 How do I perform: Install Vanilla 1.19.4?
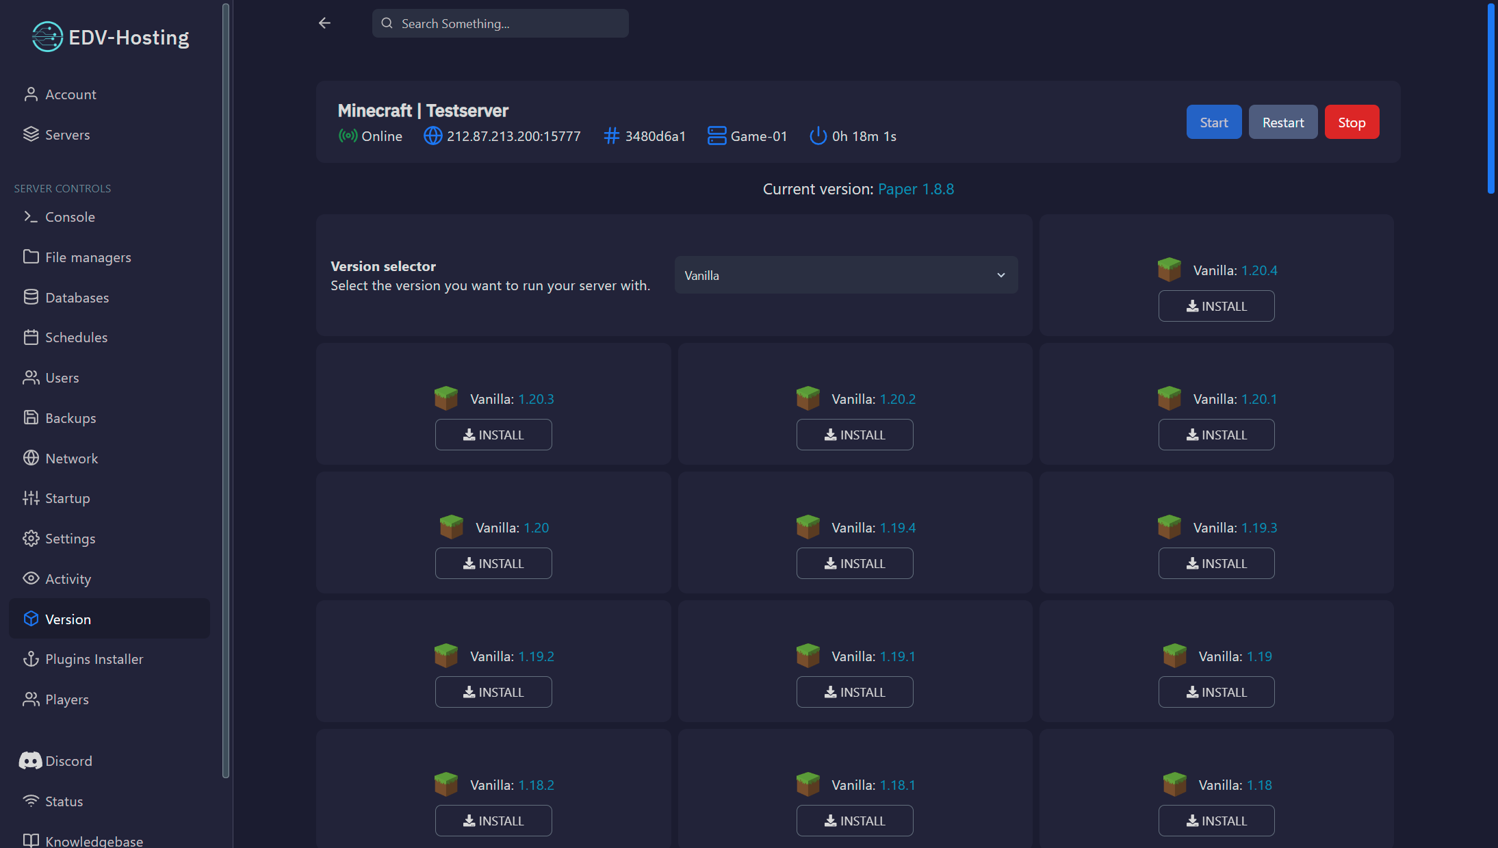[x=855, y=563]
